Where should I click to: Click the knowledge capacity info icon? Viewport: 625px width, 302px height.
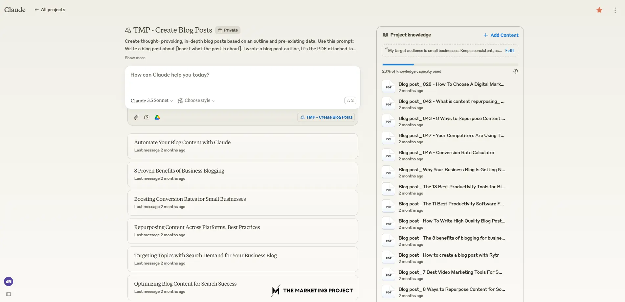coord(516,71)
